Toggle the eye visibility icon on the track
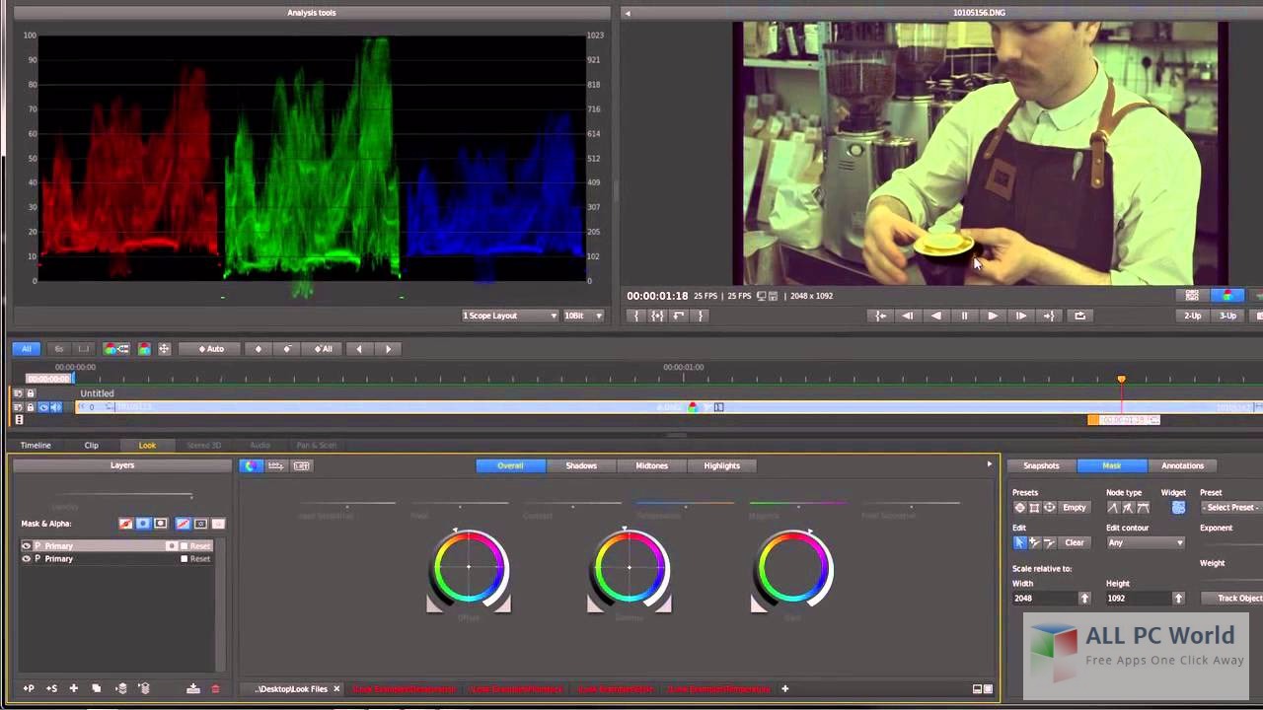Image resolution: width=1263 pixels, height=710 pixels. (x=43, y=407)
